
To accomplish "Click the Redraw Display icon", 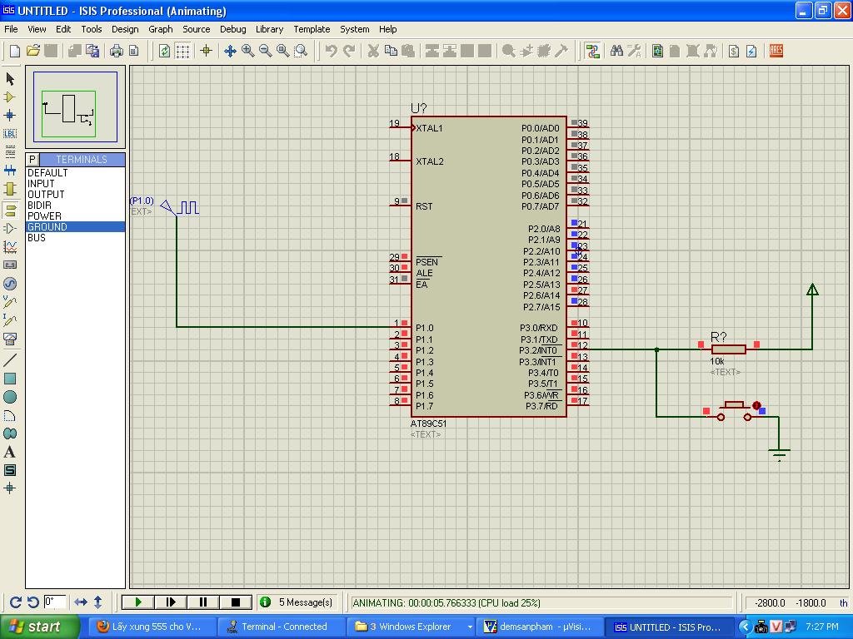I will [x=164, y=51].
